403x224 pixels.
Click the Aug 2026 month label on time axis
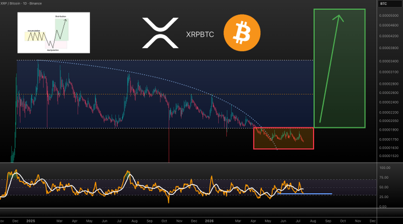point(313,221)
